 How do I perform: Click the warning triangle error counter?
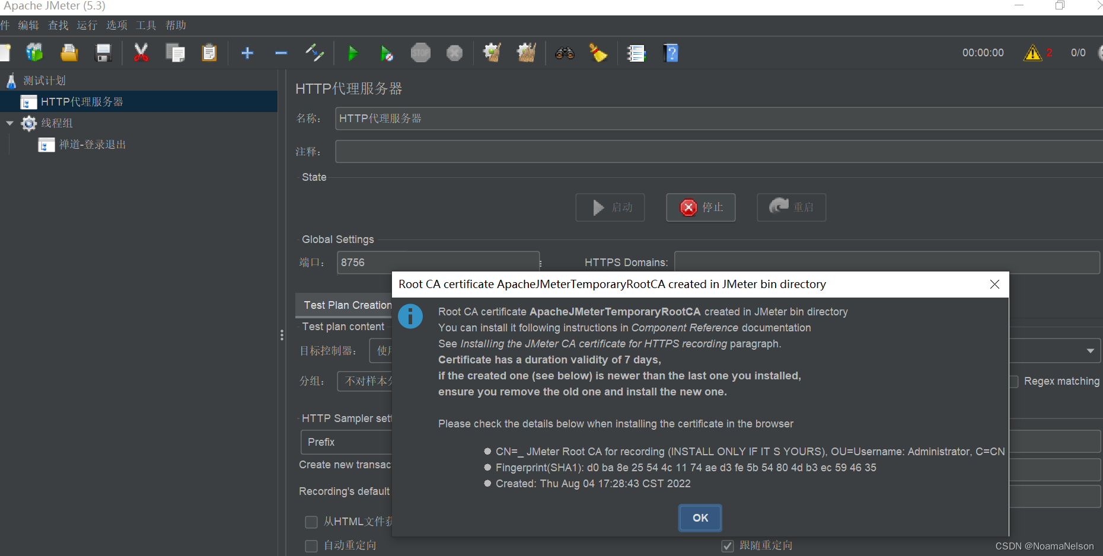click(1033, 53)
